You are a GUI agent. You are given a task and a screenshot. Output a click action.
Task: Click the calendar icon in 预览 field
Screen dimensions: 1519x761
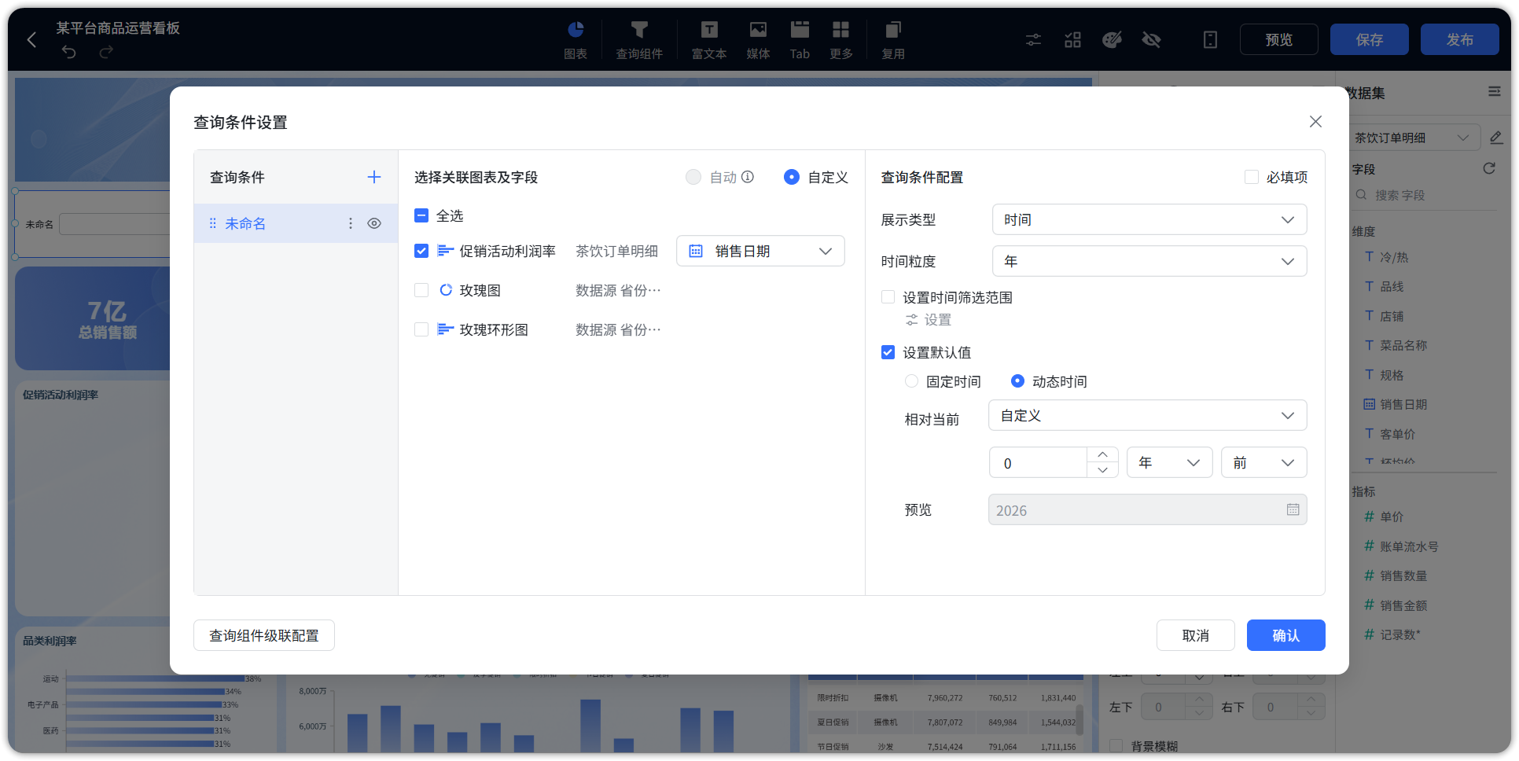(x=1293, y=509)
